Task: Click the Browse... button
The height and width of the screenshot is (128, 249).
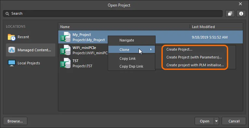Action: (15, 121)
